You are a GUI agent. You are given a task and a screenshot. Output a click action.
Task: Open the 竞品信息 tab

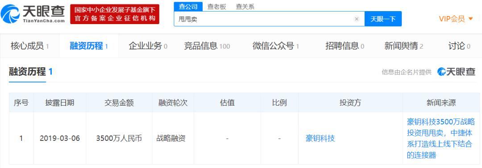[207, 46]
